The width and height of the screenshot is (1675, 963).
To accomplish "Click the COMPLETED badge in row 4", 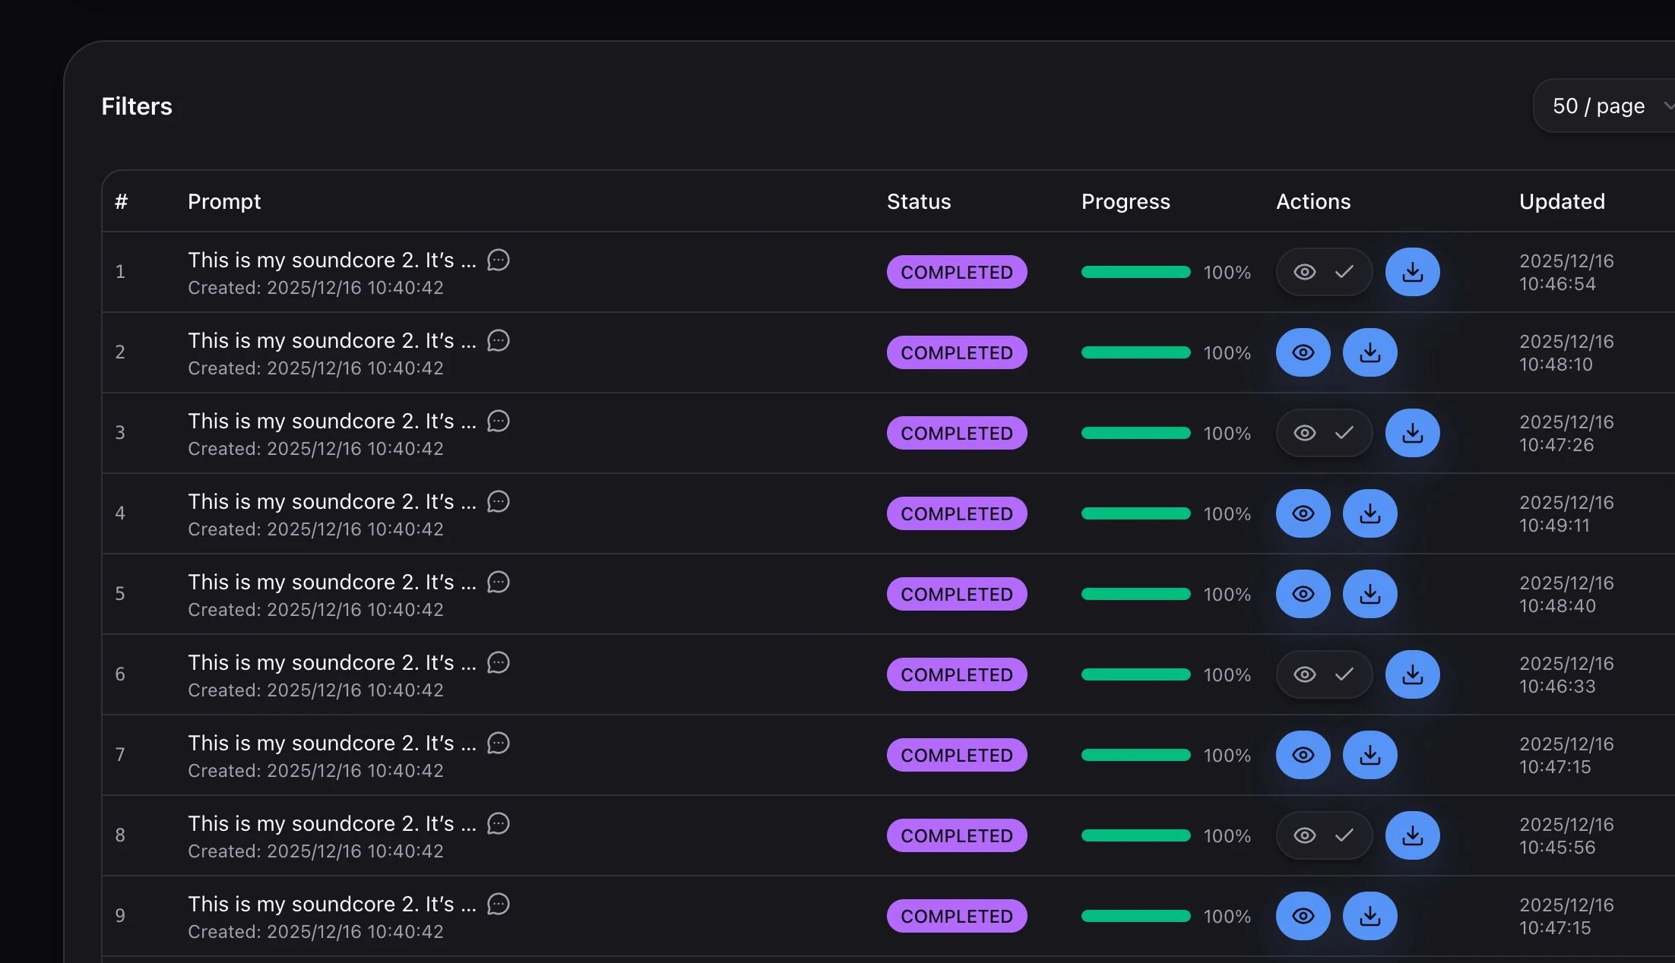I will coord(956,513).
